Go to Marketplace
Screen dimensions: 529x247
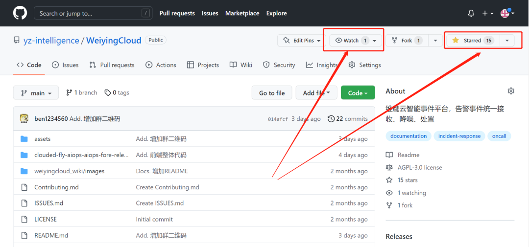[x=242, y=14]
